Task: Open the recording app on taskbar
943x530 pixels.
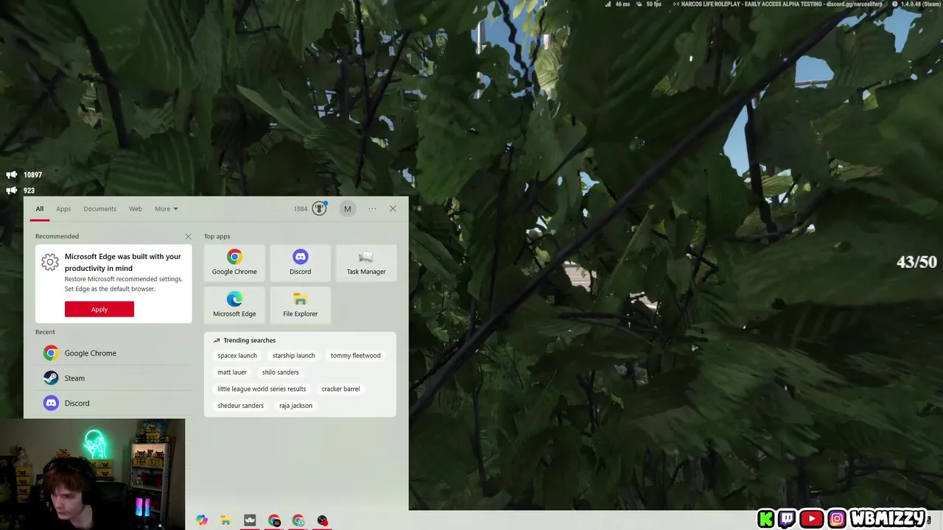Action: pyautogui.click(x=323, y=520)
